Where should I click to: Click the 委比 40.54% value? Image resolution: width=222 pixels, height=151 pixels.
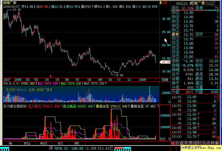[x=187, y=8]
